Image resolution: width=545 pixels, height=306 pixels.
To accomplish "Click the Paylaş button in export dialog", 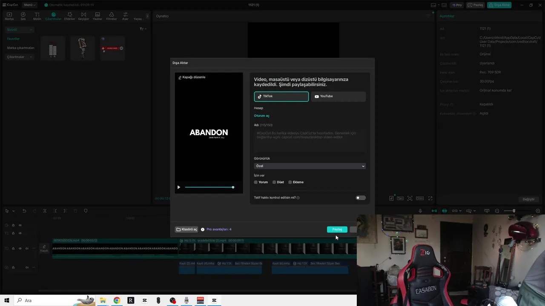I will click(x=337, y=229).
